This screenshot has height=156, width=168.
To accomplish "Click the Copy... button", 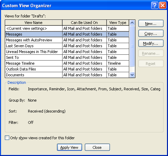I will click(151, 34).
